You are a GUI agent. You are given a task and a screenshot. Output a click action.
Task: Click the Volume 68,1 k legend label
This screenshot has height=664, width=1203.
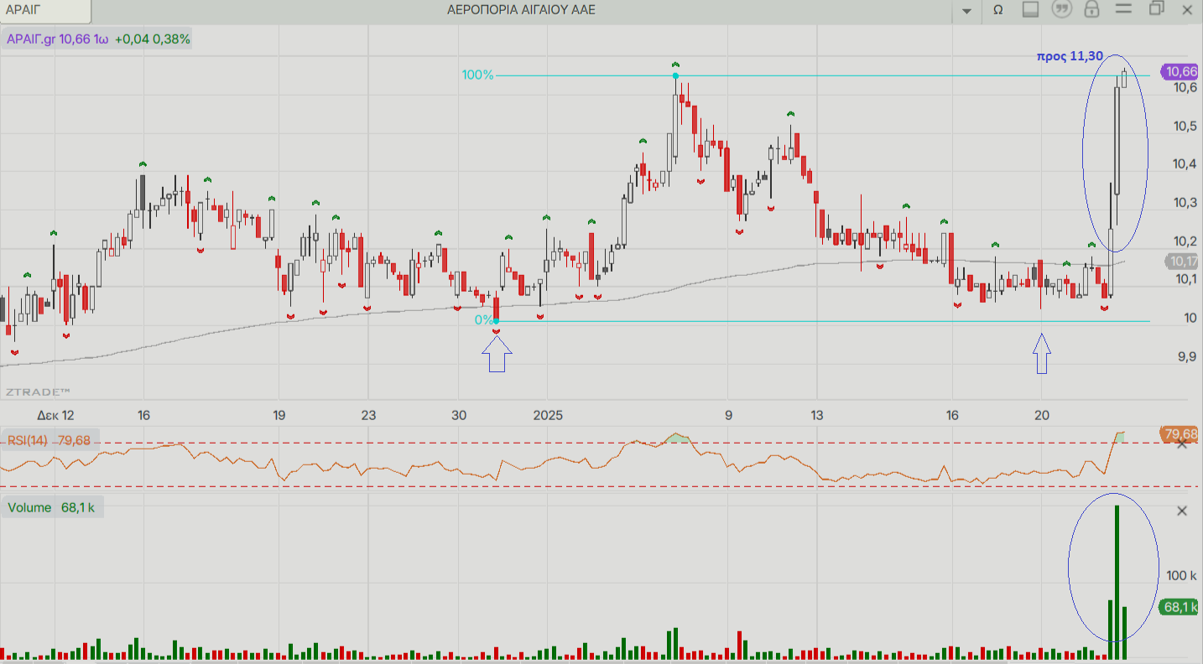pos(52,508)
